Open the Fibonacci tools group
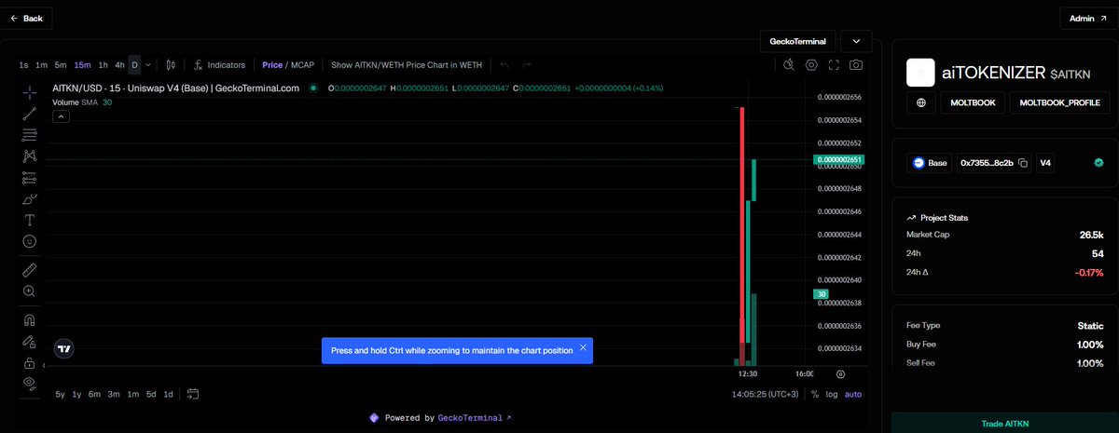Screen dimensions: 1119x433 click(30, 135)
